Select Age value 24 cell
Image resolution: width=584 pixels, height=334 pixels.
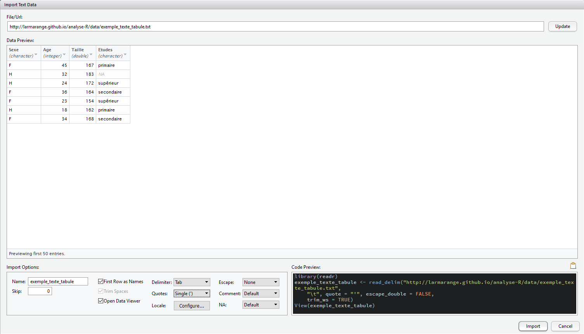coord(55,83)
